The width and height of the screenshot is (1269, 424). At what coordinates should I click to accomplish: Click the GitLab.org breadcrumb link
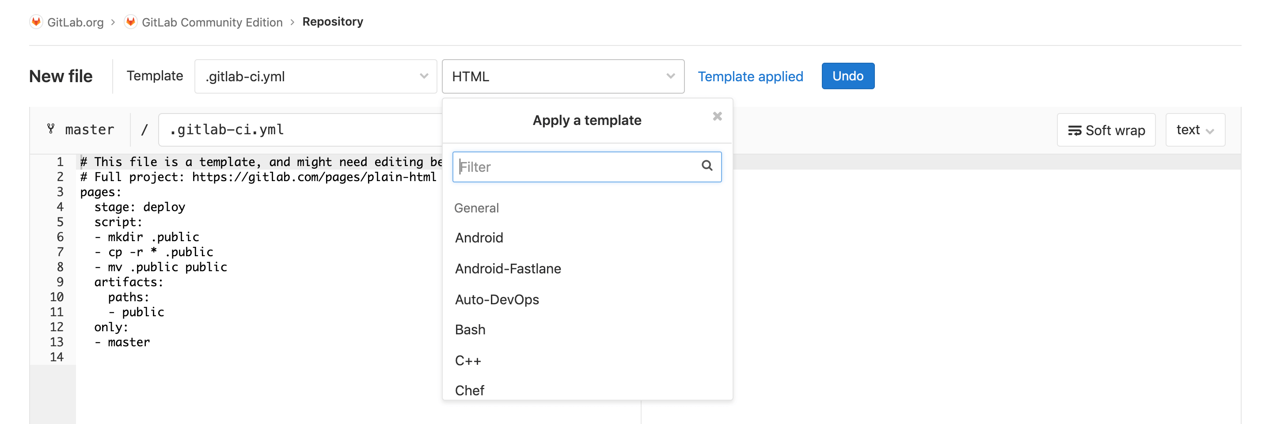coord(76,22)
